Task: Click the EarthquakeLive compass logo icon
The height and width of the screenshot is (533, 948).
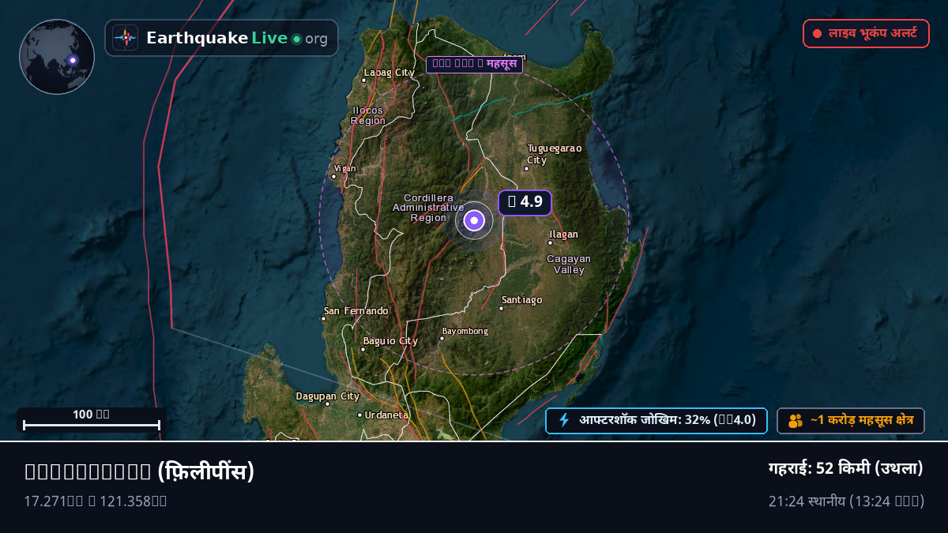Action: pyautogui.click(x=125, y=38)
